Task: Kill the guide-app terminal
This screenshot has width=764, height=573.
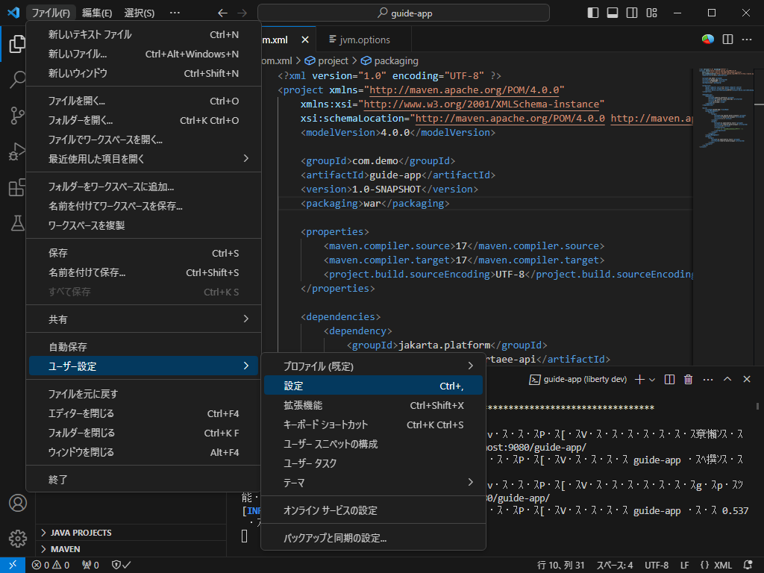Action: 687,379
